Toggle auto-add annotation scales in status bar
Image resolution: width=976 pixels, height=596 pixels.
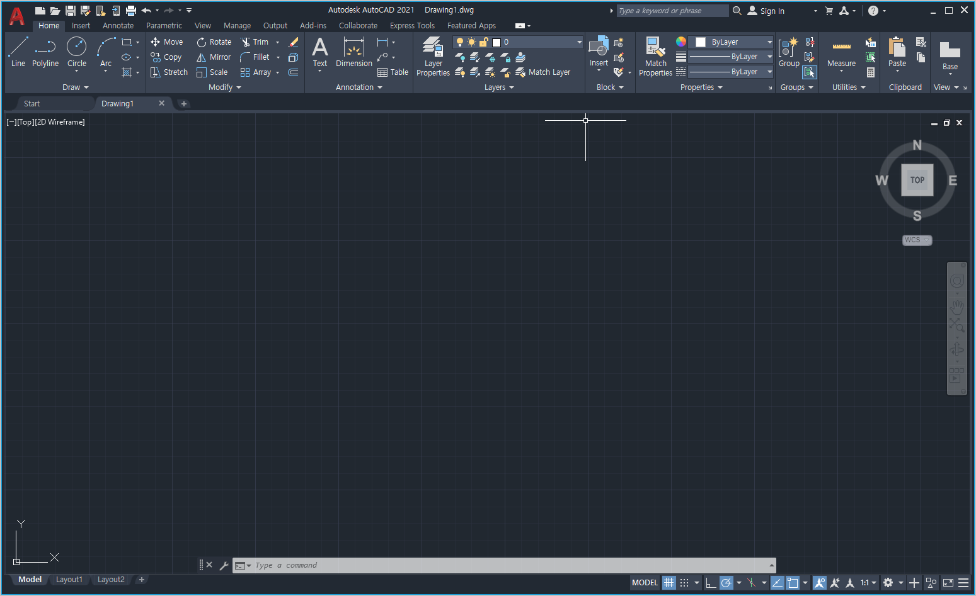(835, 583)
